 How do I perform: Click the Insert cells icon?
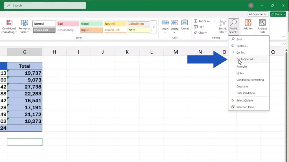(165, 23)
